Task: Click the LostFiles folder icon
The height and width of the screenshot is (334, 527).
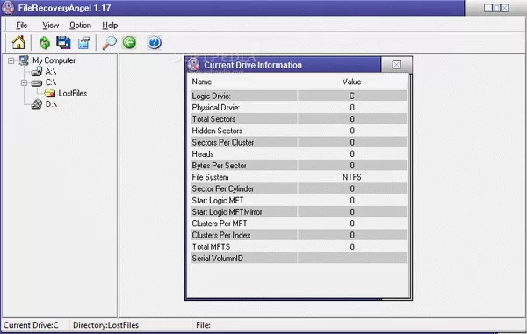Action: (50, 93)
